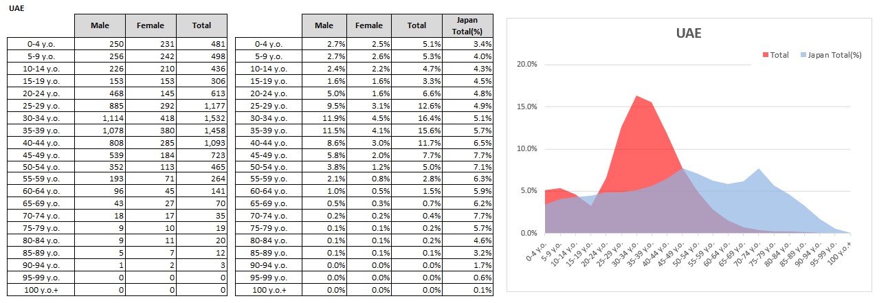This screenshot has height=303, width=888.
Task: Select the cell with value 885
Action: 100,106
